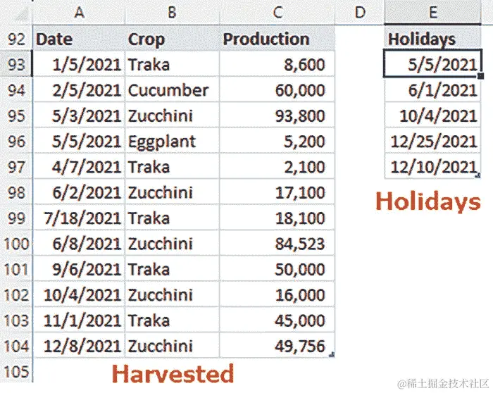
Task: Click the red Harvested label
Action: 173,373
